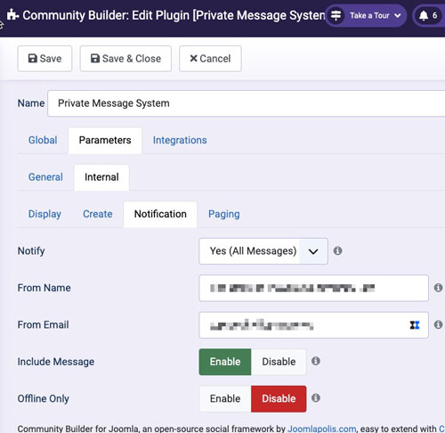Set Include Message to Disable
This screenshot has width=445, height=433.
point(279,362)
